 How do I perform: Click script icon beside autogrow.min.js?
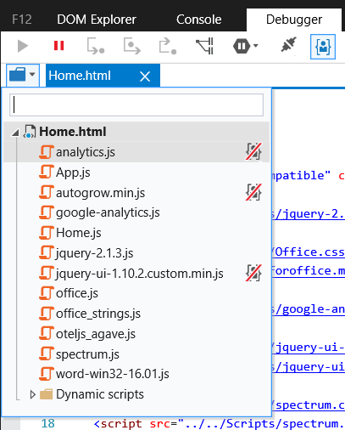click(x=47, y=192)
